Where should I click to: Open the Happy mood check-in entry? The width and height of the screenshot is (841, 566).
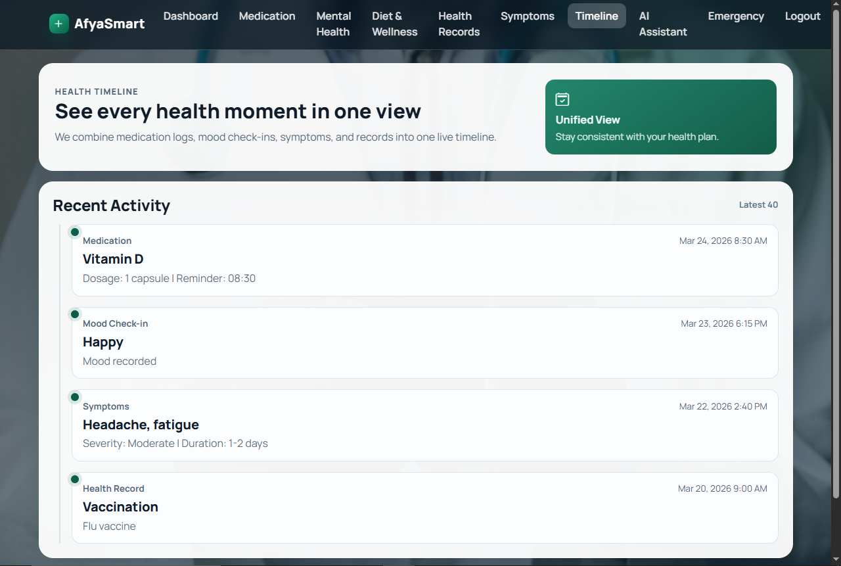point(424,342)
